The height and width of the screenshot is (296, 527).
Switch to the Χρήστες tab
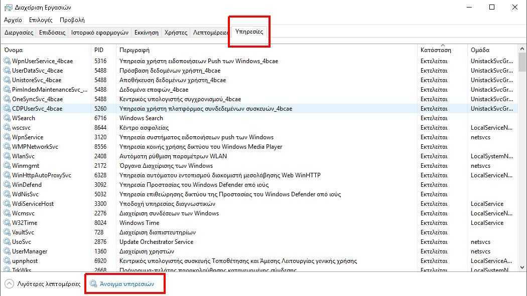click(176, 33)
